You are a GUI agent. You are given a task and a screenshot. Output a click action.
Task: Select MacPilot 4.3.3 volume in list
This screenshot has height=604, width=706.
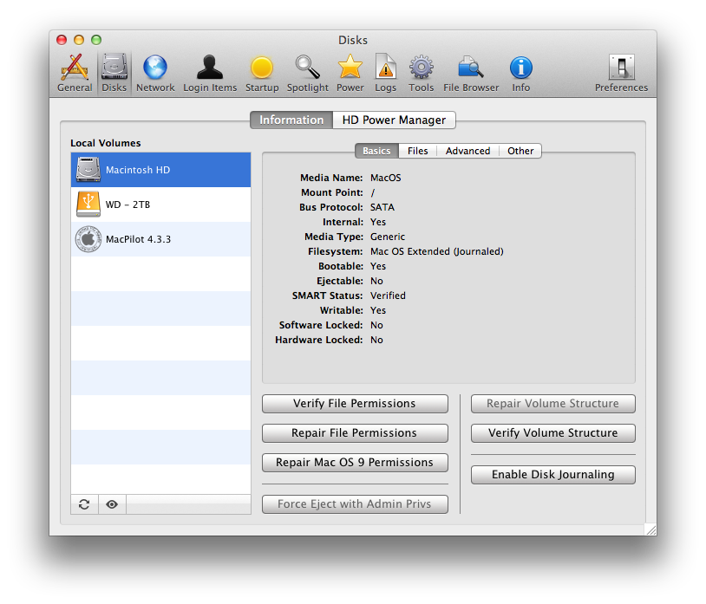pos(160,239)
